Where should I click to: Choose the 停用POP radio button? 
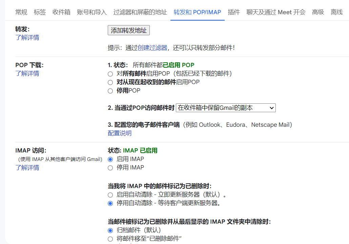point(110,91)
